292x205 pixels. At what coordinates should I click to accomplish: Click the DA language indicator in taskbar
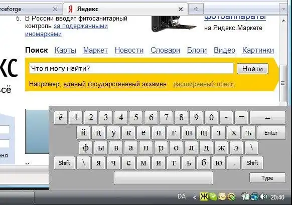[x=182, y=196]
